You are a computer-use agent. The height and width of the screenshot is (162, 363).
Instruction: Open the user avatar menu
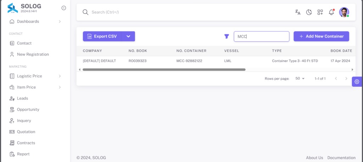pyautogui.click(x=344, y=12)
